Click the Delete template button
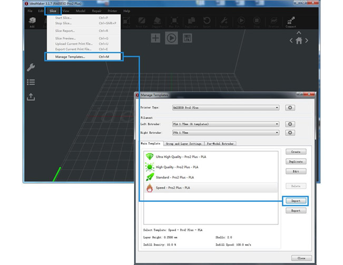Image resolution: width=343 pixels, height=265 pixels. coord(296,186)
